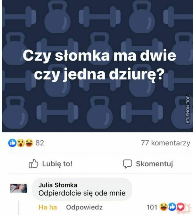Click the heart icon on comment reactions
This screenshot has width=193, height=216.
pyautogui.click(x=180, y=207)
